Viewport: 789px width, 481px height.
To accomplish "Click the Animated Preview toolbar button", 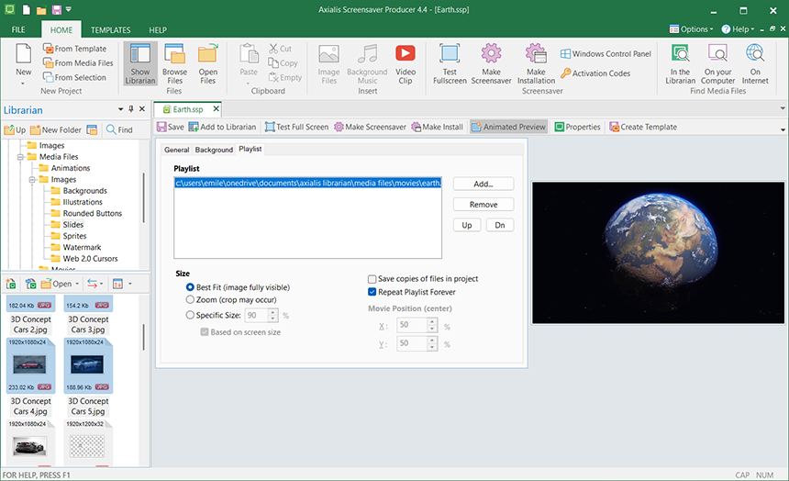I will pos(507,127).
